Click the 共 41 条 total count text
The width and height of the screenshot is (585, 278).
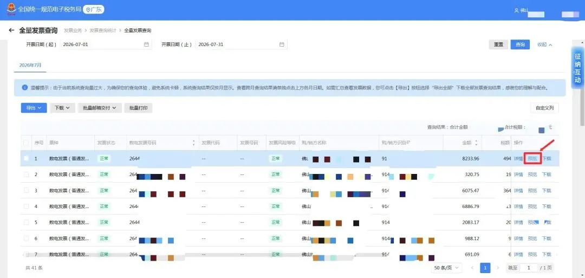pos(34,268)
